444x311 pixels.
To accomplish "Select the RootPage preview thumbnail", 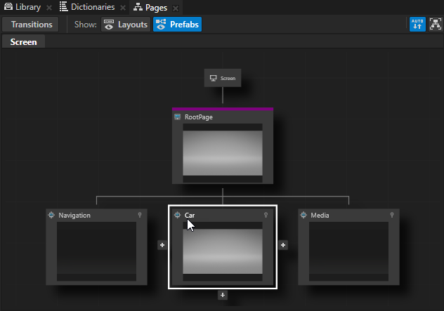I will click(x=223, y=152).
